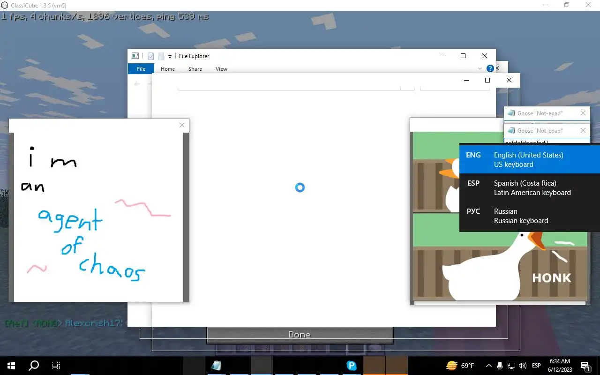This screenshot has height=375, width=600.
Task: Switch to the Home tab in File Explorer
Action: tap(168, 69)
